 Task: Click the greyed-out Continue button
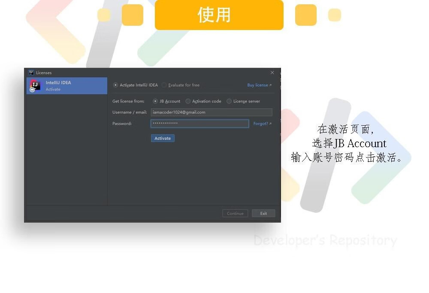point(235,213)
